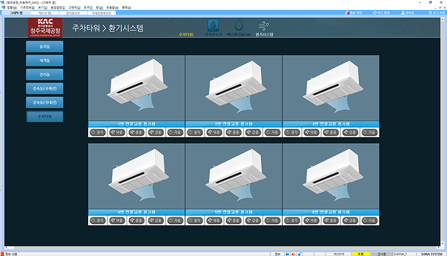Open the 증축동(국내선) page
Viewport: 447px width, 256px height.
(45, 103)
